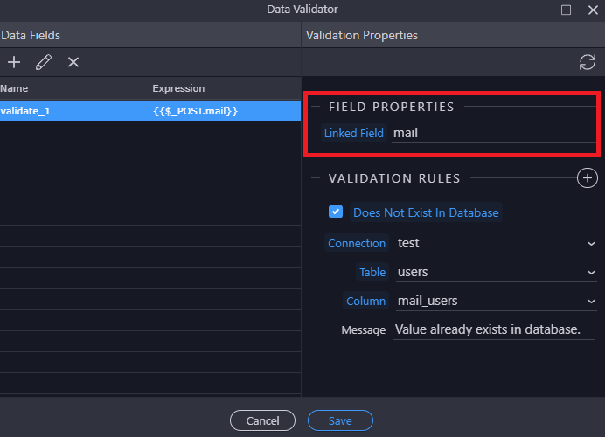Close the Data Validator dialog
Image resolution: width=605 pixels, height=437 pixels.
coord(591,10)
